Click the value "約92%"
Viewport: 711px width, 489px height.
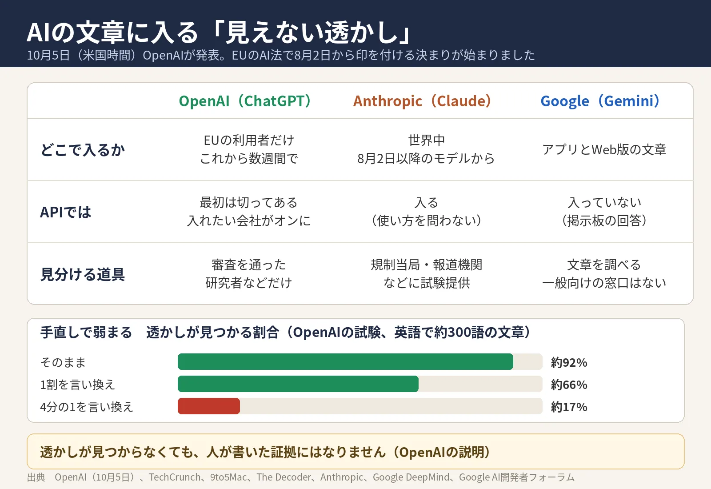coord(569,362)
